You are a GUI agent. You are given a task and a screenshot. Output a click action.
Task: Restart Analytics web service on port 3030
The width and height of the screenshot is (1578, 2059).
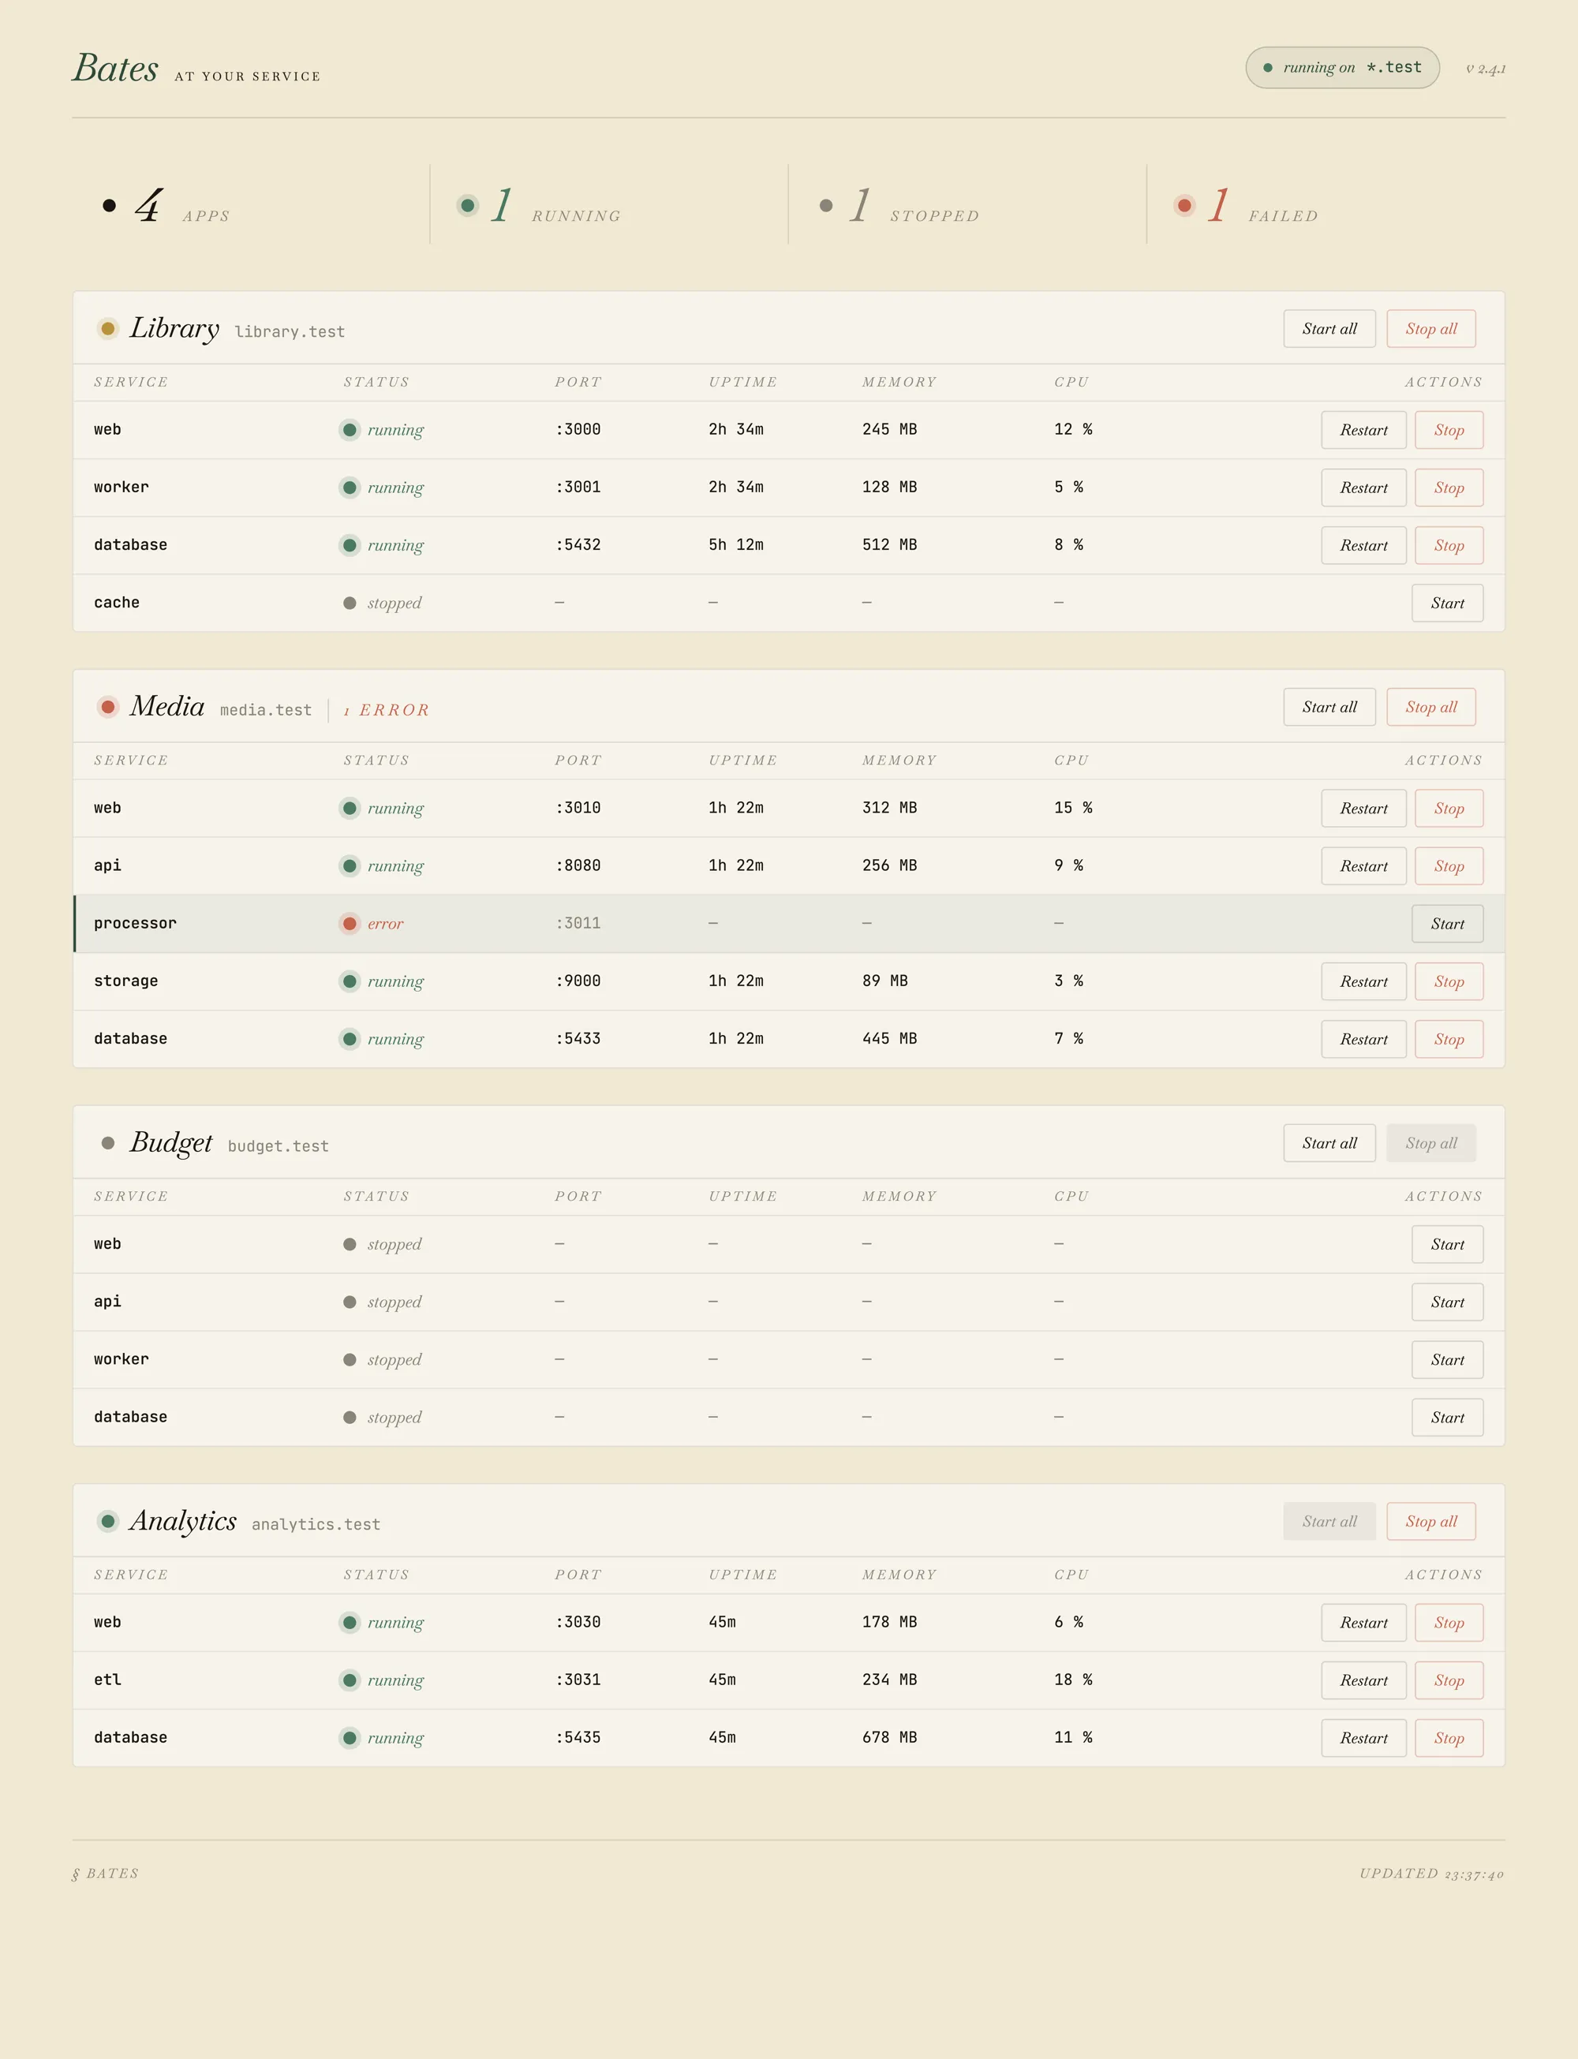pos(1363,1623)
